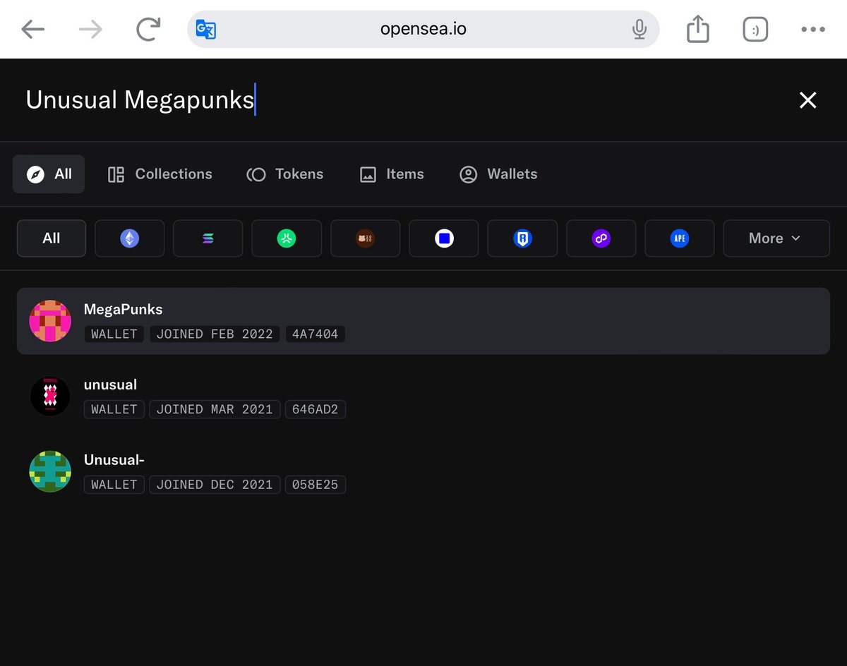The height and width of the screenshot is (666, 847).
Task: Go forward using the browser arrow
Action: click(x=90, y=29)
